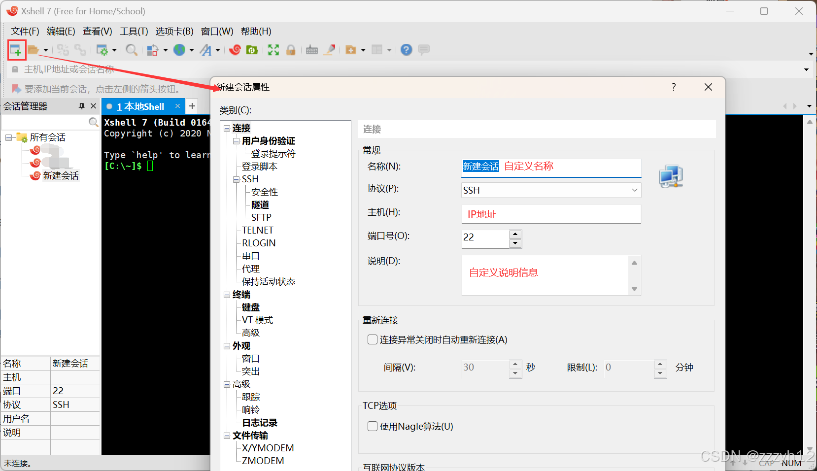Click the red Xshell swirl toolbar icon
This screenshot has height=471, width=817.
tap(235, 50)
